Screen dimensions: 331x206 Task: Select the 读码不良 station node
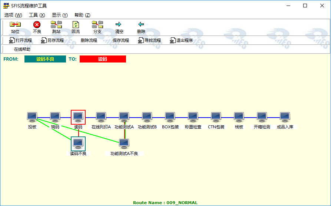tap(78, 143)
